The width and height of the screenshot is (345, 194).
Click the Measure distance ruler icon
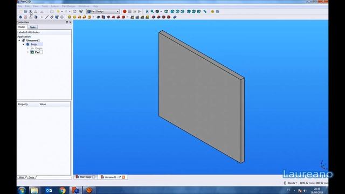205,11
